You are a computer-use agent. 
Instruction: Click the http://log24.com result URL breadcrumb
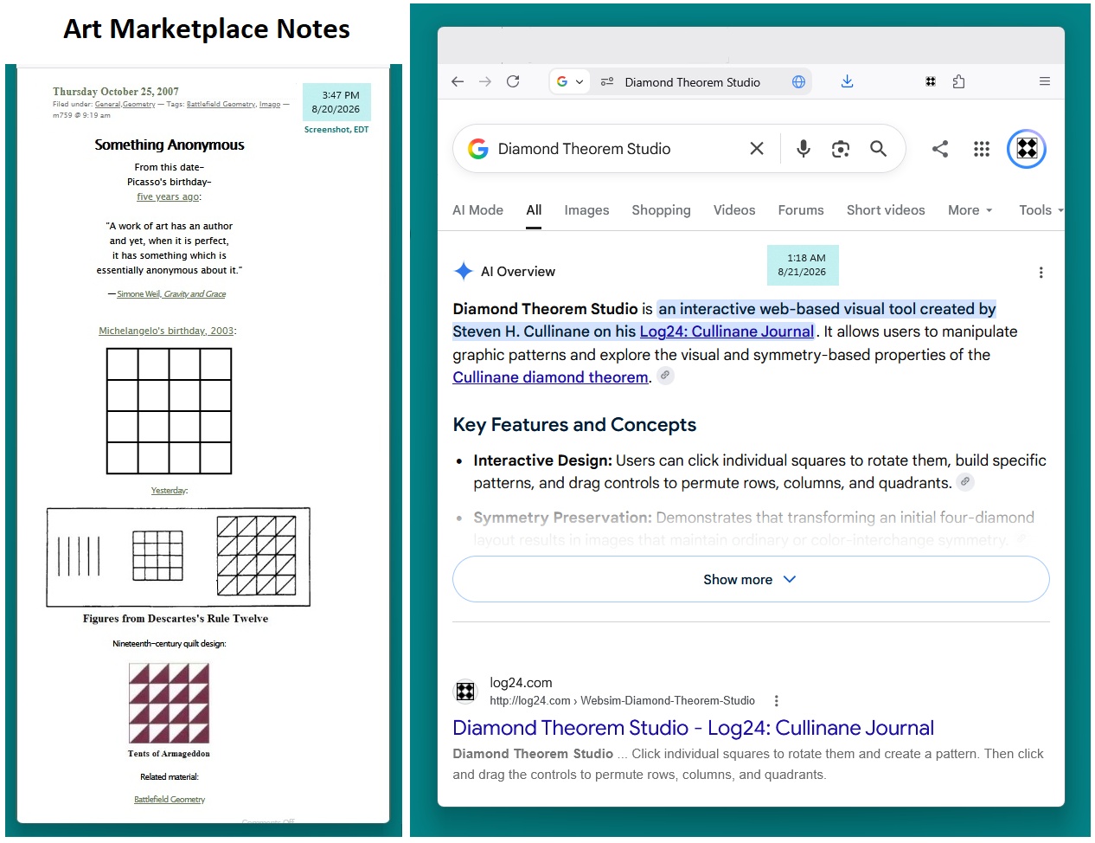click(622, 701)
